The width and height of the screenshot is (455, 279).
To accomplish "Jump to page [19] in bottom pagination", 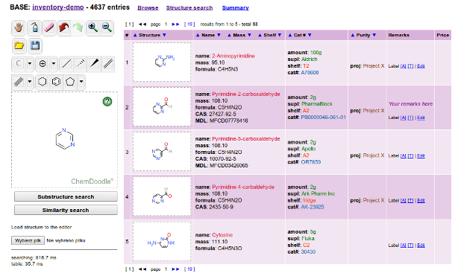I will pyautogui.click(x=189, y=269).
